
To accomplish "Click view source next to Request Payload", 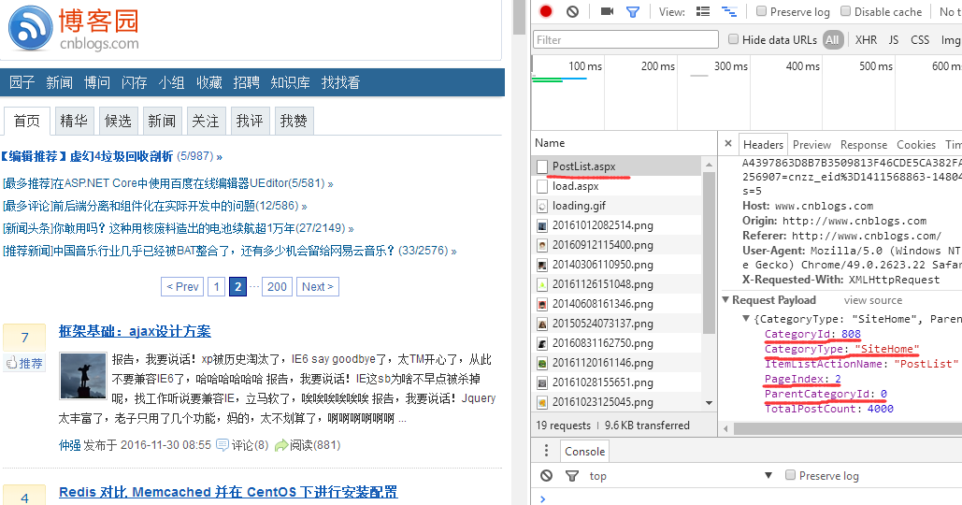I will (873, 300).
